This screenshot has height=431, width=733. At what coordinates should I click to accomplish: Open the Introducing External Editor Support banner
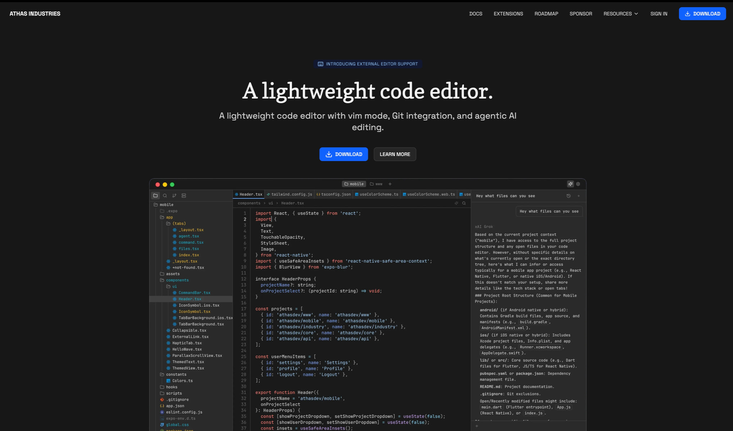368,64
